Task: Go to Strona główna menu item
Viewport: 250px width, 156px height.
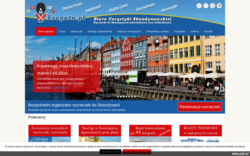Action: (46, 32)
